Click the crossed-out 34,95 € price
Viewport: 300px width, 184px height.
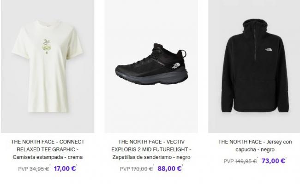[40, 169]
